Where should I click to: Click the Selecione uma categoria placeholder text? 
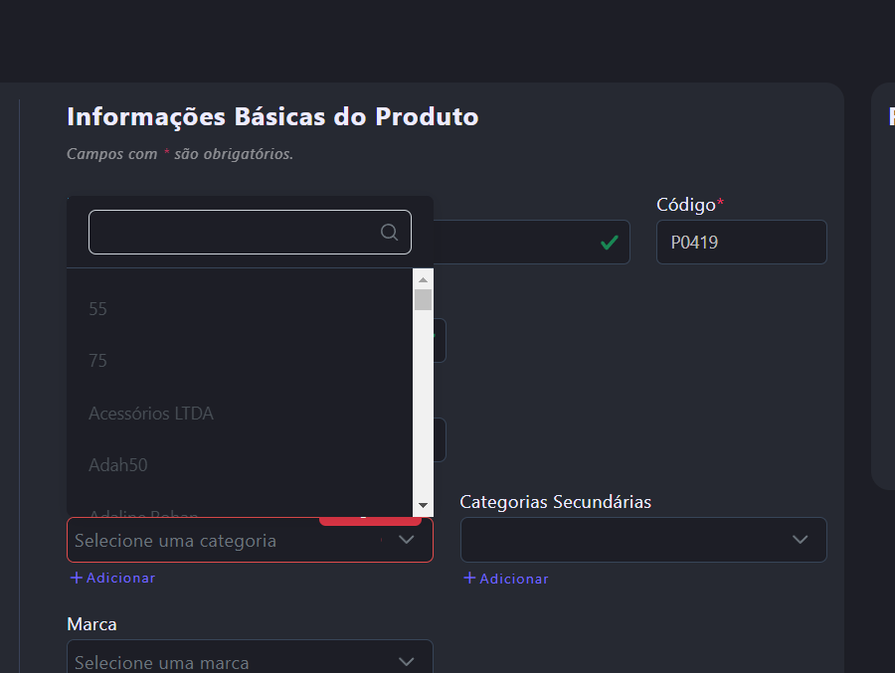(x=175, y=541)
